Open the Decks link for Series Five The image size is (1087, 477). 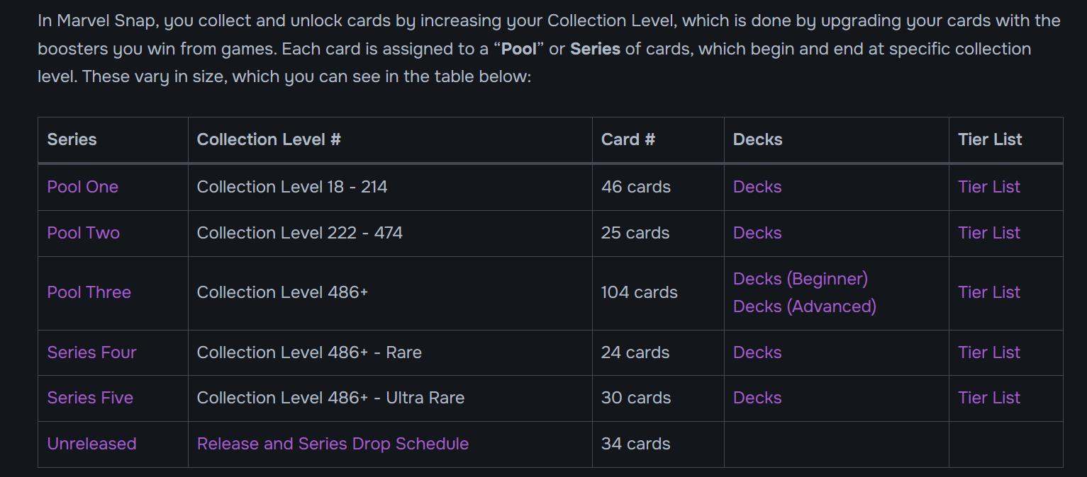(757, 398)
